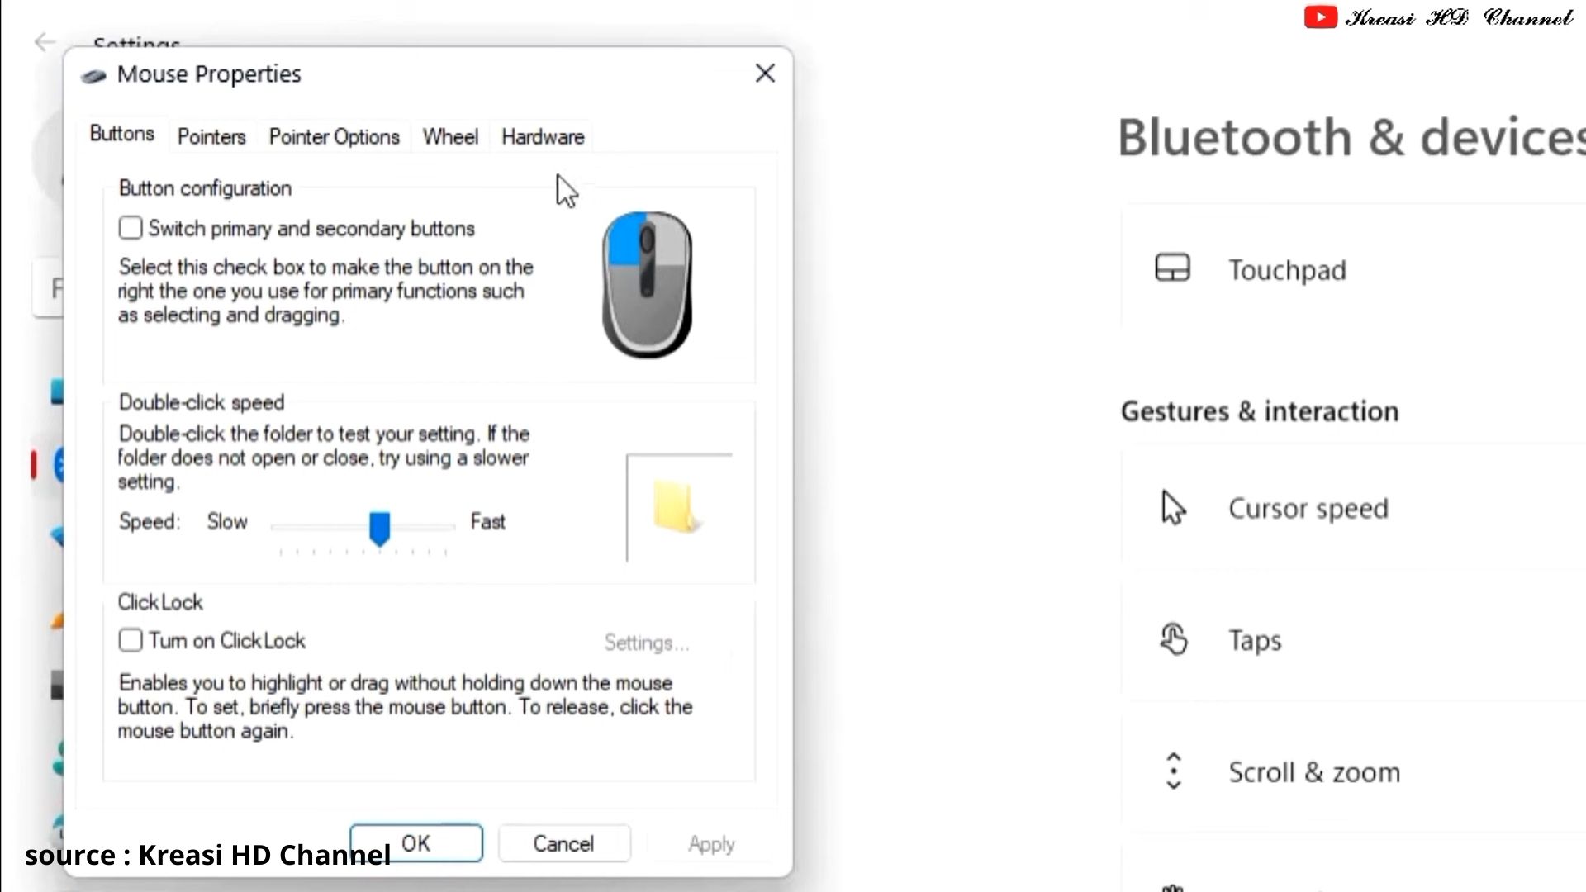This screenshot has height=892, width=1586.
Task: Confirm with the OK button
Action: tap(416, 843)
